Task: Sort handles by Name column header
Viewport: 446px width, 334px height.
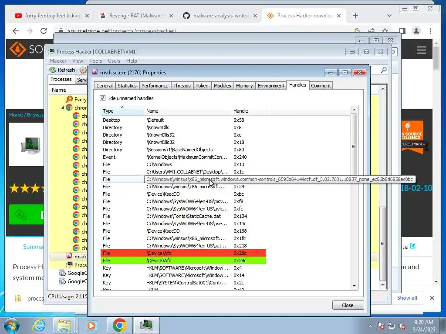Action: (x=187, y=111)
